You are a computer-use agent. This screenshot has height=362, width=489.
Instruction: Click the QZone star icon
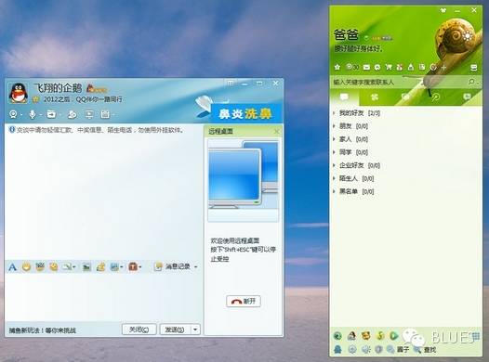coord(337,67)
